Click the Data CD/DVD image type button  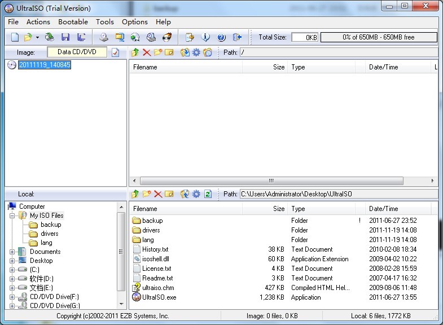pyautogui.click(x=77, y=52)
